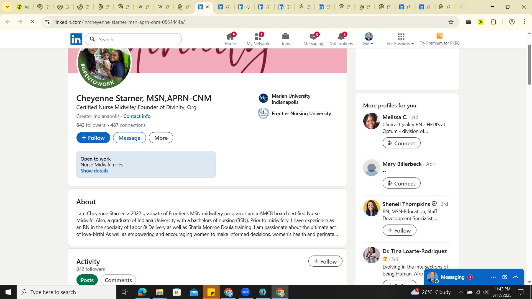Show details of Open to work
This screenshot has width=532, height=299.
tap(94, 171)
